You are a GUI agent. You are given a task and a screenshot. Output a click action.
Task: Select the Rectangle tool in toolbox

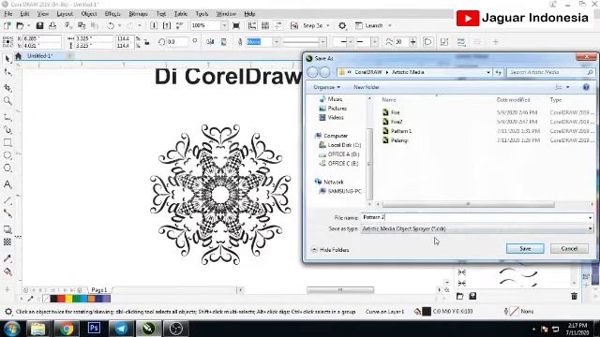[7, 142]
